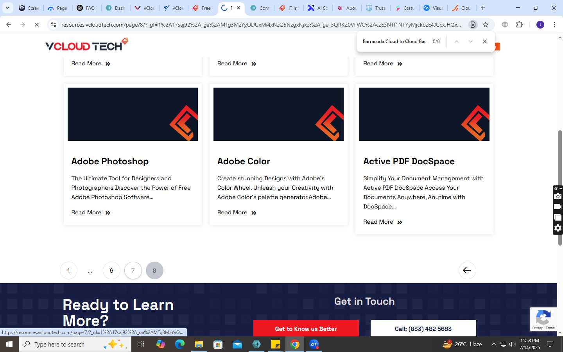Screen dimensions: 563x352
Task: Switch to the Trust browser tab
Action: coord(376,8)
